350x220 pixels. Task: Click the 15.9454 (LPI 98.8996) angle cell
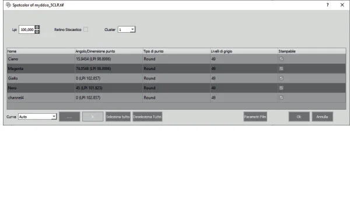click(x=108, y=59)
